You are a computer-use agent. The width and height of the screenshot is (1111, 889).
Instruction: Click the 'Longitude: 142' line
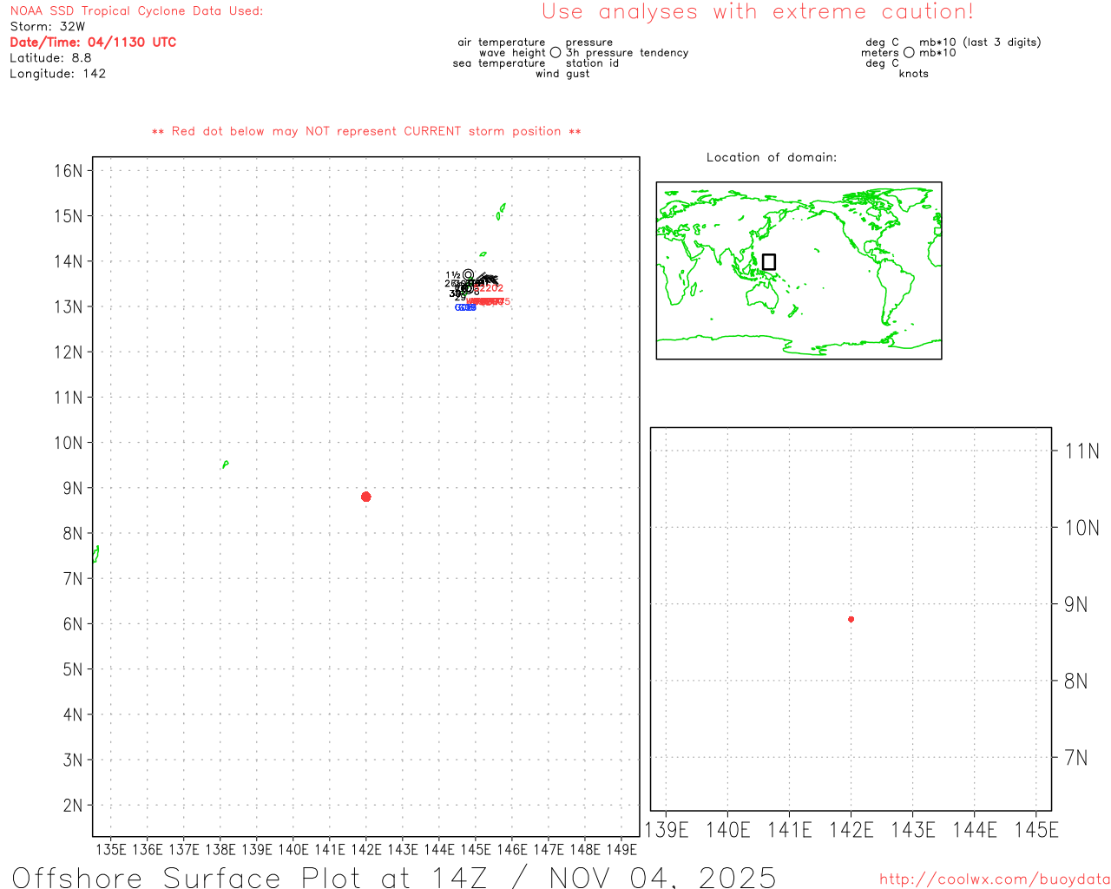pos(57,74)
